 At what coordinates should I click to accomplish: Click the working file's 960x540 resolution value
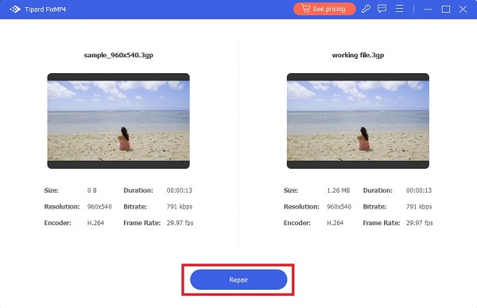tap(339, 207)
